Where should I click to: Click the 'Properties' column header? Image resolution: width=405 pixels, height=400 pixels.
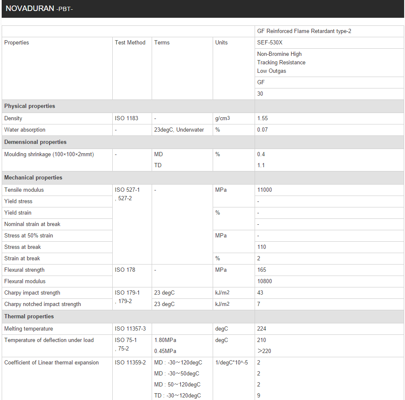17,43
